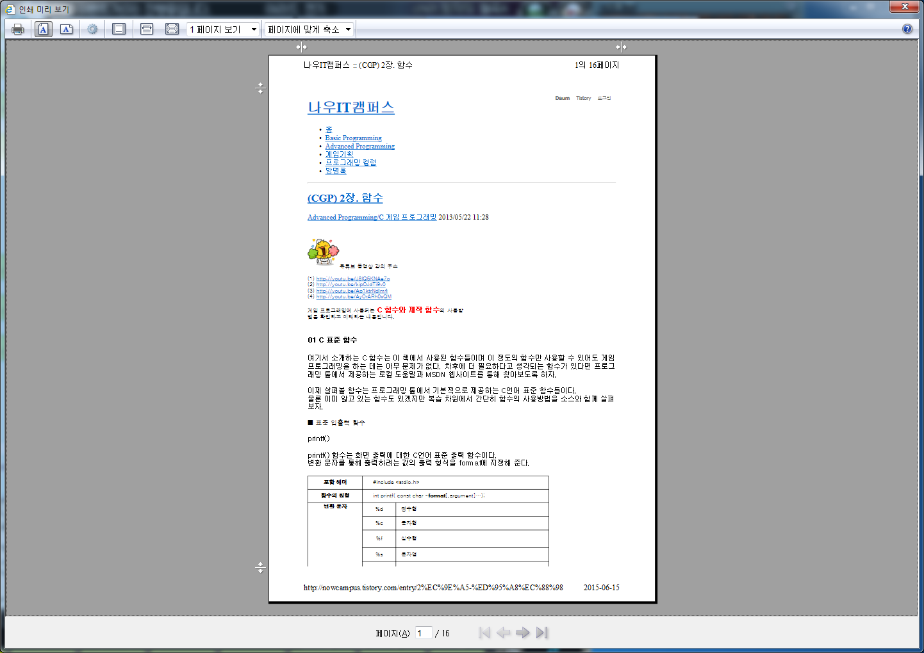Click the cheering chick image
Screen dimensions: 924x653
(x=323, y=252)
